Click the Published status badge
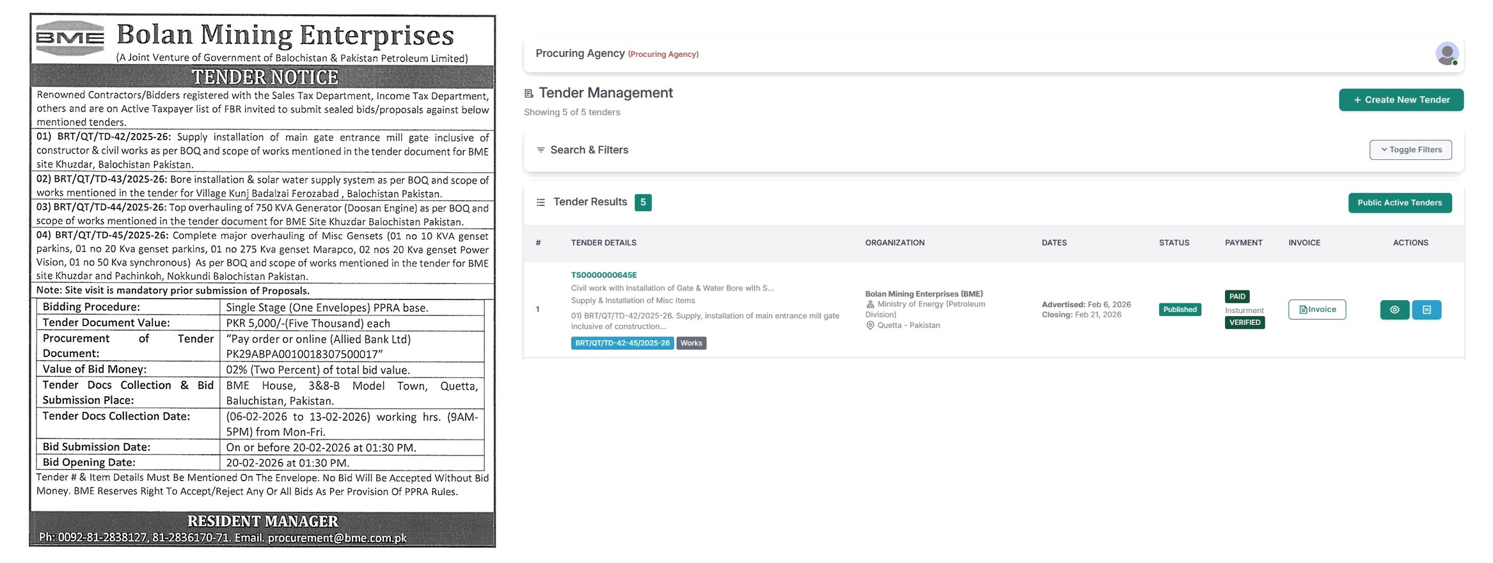The image size is (1493, 563). point(1180,310)
